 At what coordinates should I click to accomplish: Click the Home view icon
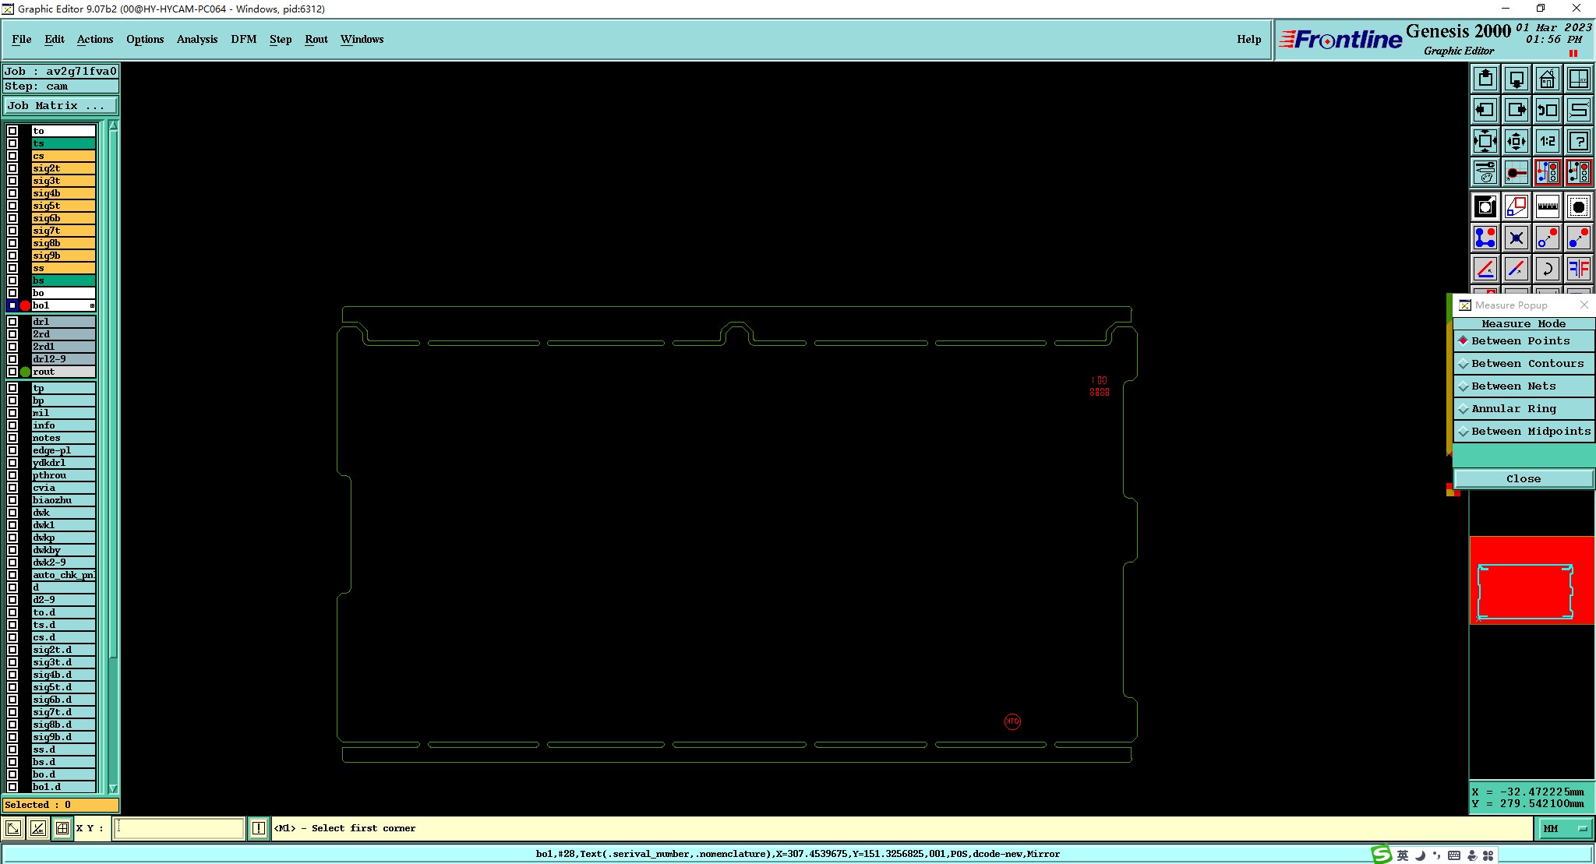(x=1547, y=79)
